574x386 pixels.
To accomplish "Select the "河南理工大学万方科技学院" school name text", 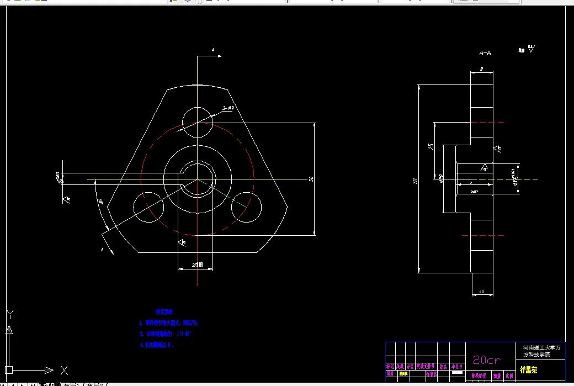I will tap(541, 351).
